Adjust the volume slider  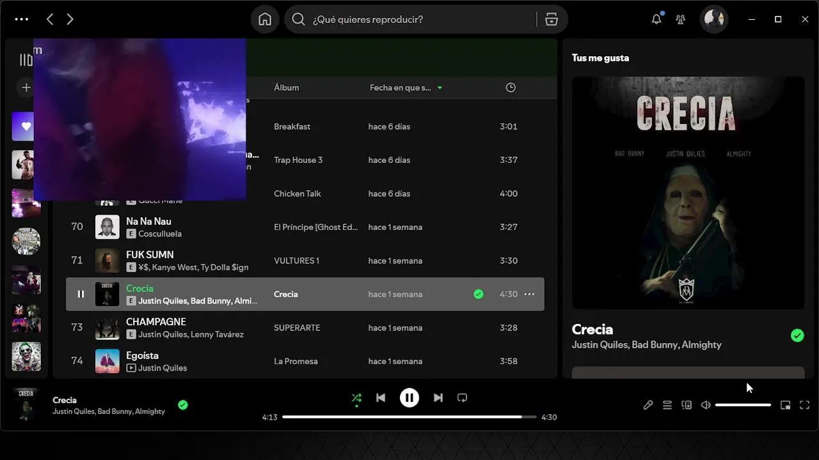point(743,405)
